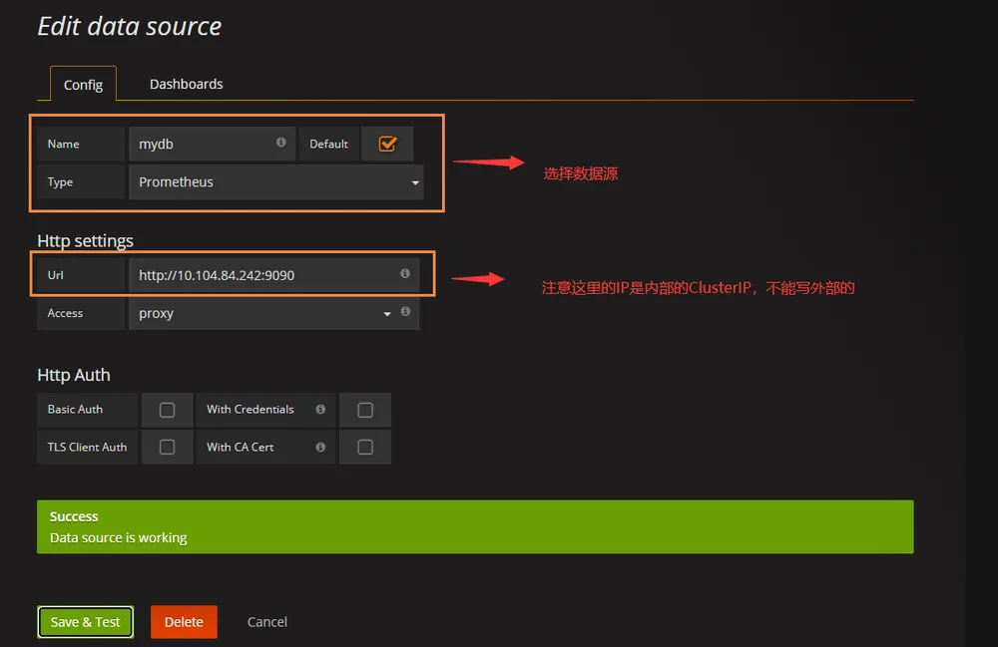The height and width of the screenshot is (647, 998).
Task: Tick the With Credentials checkbox
Action: [x=365, y=410]
